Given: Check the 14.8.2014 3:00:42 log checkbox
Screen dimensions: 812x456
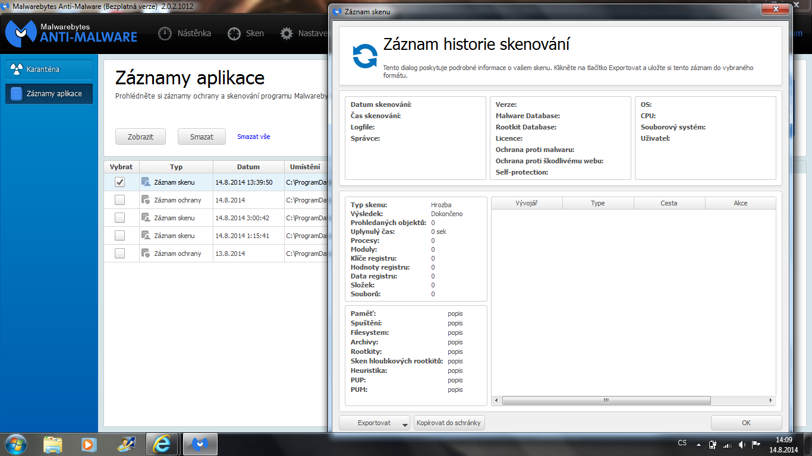Looking at the screenshot, I should point(119,218).
